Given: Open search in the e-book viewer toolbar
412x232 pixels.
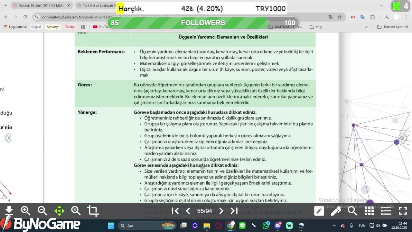Looking at the screenshot, I should coord(352,211).
